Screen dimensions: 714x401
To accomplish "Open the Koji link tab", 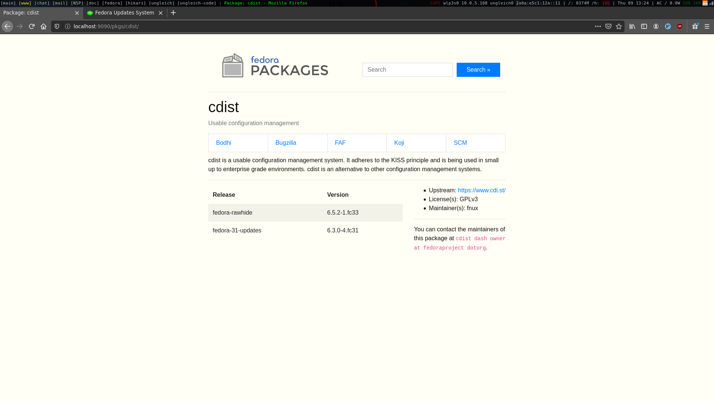I will pos(416,143).
